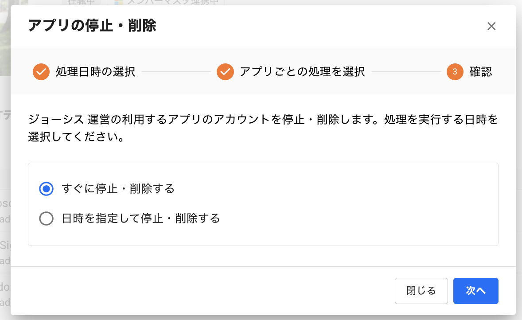Screen dimensions: 522x320
Task: Click the ジョーシス 運営 description paragraph
Action: [x=263, y=128]
